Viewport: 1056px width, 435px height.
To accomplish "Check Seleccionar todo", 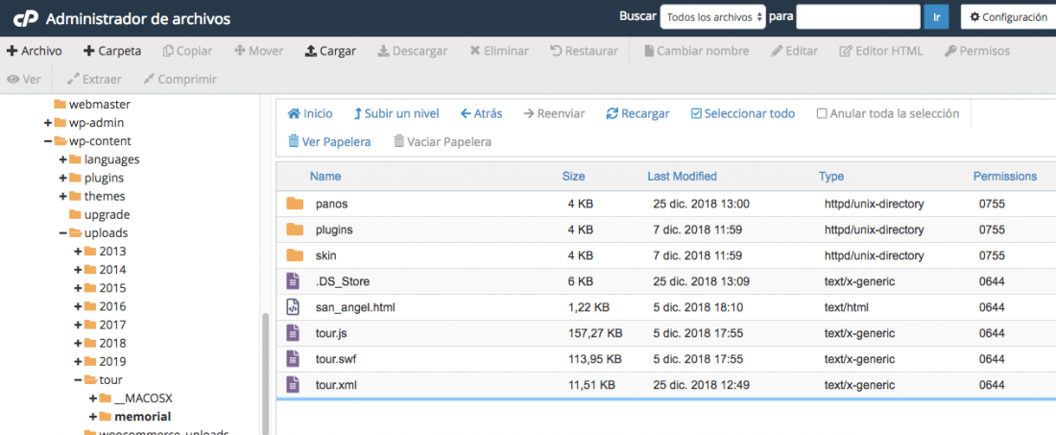I will pos(743,114).
